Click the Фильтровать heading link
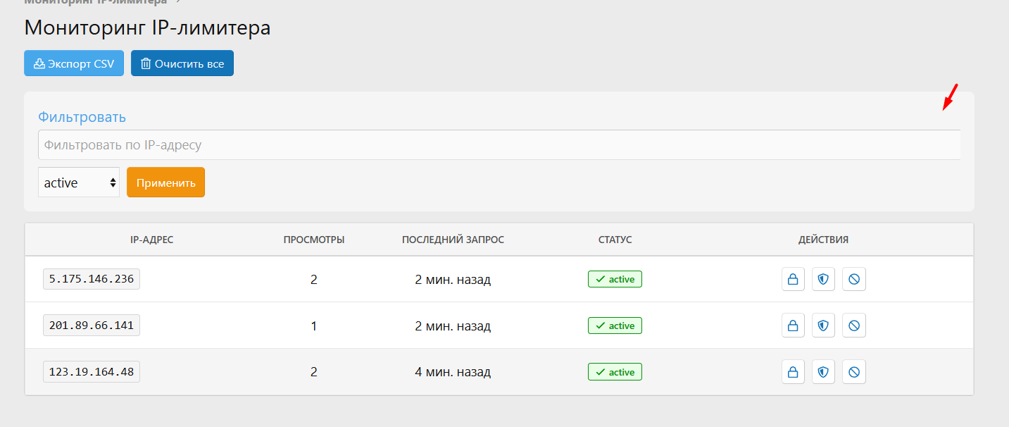This screenshot has height=427, width=1009. click(x=82, y=117)
